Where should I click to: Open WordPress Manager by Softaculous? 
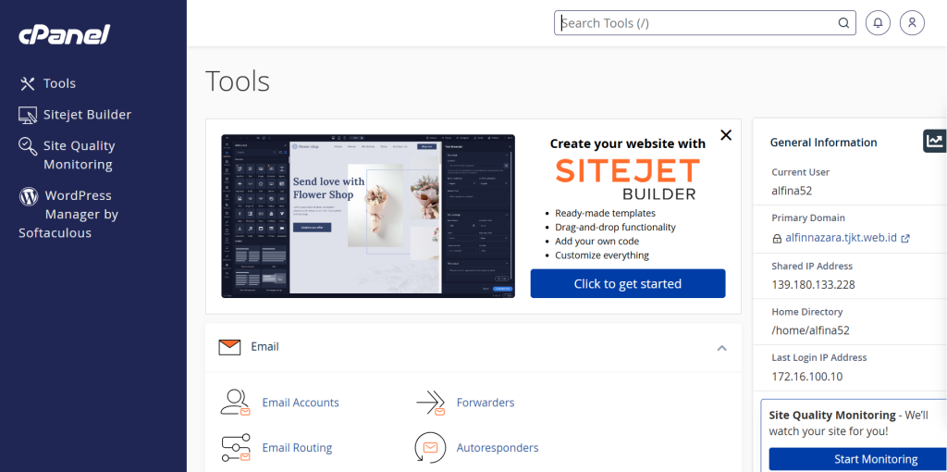(x=69, y=214)
